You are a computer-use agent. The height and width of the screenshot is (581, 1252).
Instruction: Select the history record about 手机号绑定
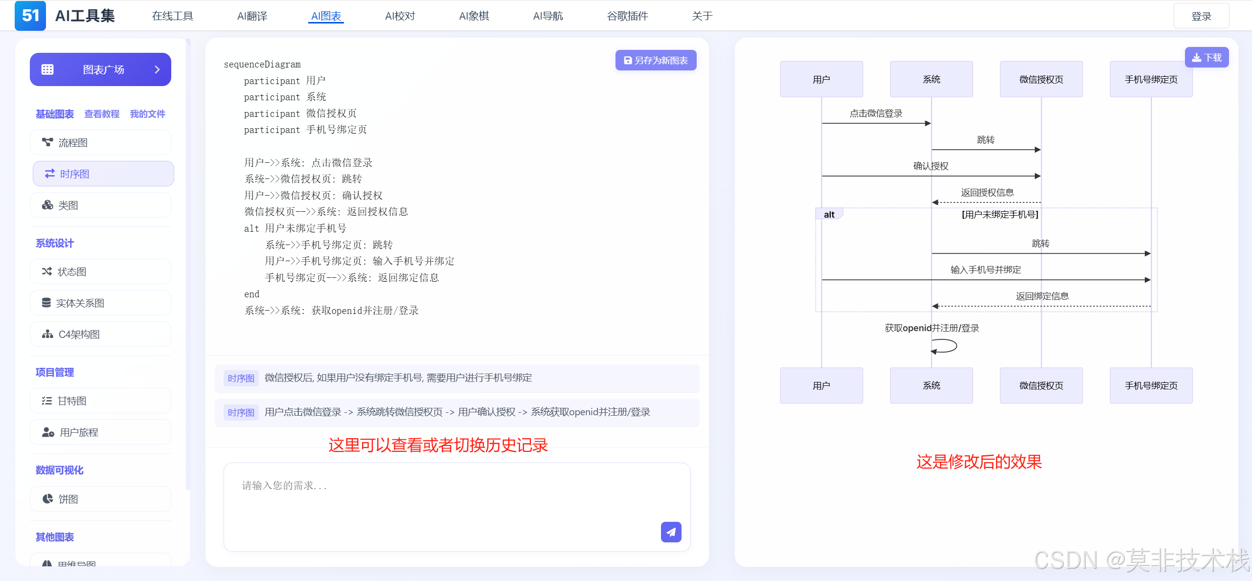398,378
